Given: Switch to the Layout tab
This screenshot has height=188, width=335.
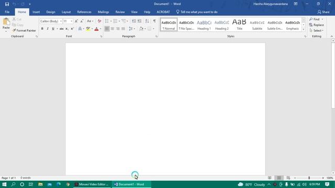Looking at the screenshot, I should pyautogui.click(x=66, y=12).
